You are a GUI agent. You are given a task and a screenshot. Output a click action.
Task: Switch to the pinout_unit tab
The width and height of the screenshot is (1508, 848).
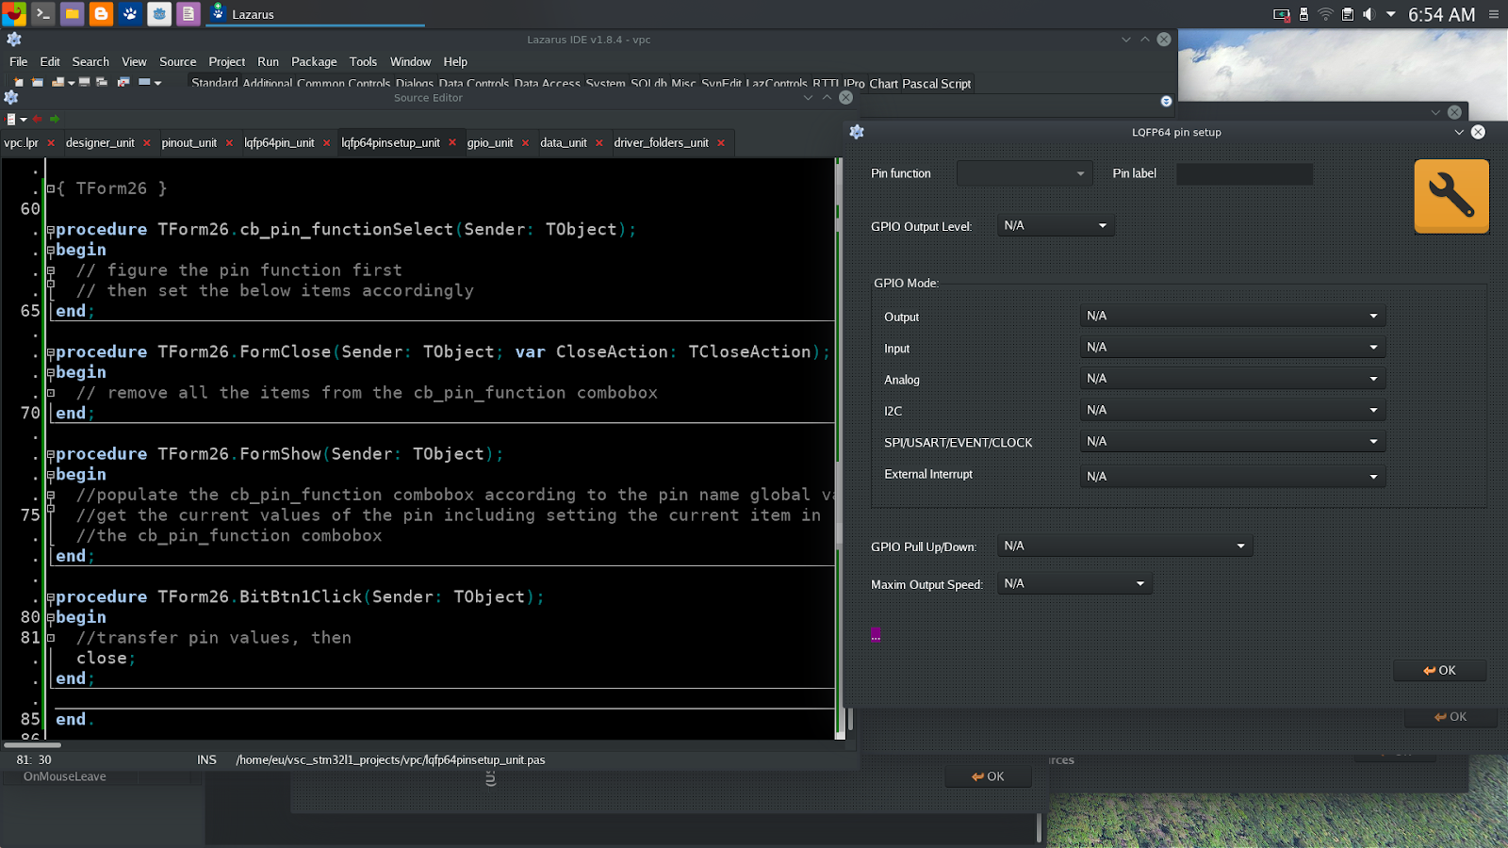[188, 143]
